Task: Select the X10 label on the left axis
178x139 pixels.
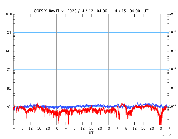Action: (9, 14)
